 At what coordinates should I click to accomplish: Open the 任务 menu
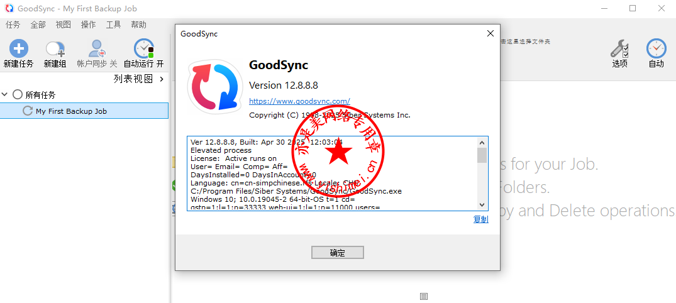tap(13, 25)
